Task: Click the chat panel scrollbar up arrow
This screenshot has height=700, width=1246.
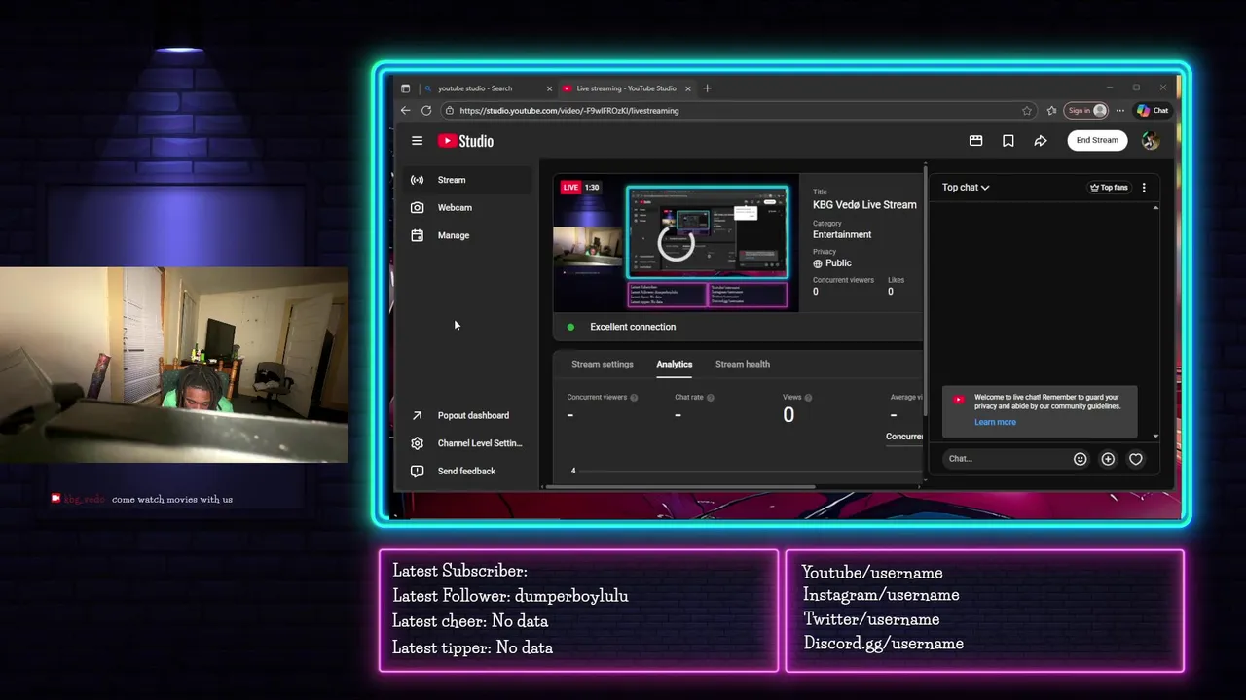Action: click(1155, 207)
